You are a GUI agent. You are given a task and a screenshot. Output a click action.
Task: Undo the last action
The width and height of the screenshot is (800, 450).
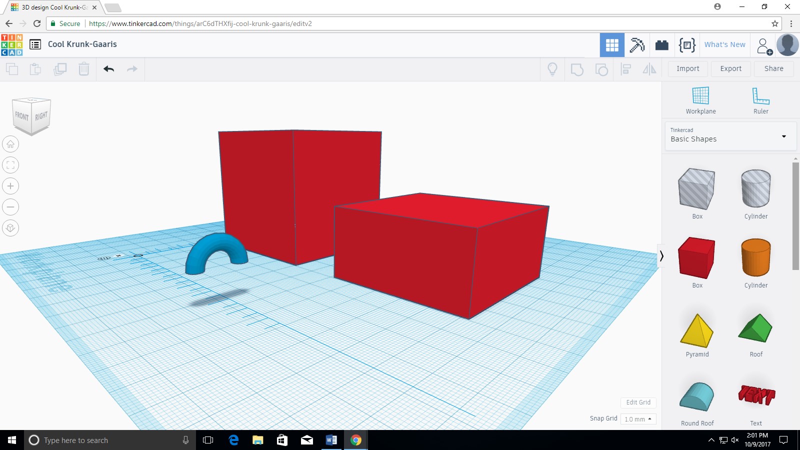pyautogui.click(x=108, y=69)
